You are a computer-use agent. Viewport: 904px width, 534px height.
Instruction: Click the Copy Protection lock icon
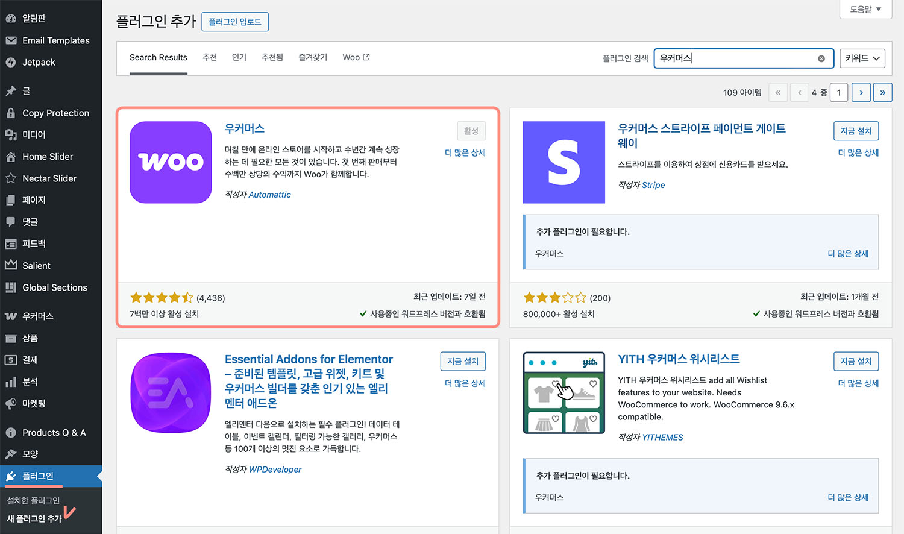pyautogui.click(x=11, y=113)
